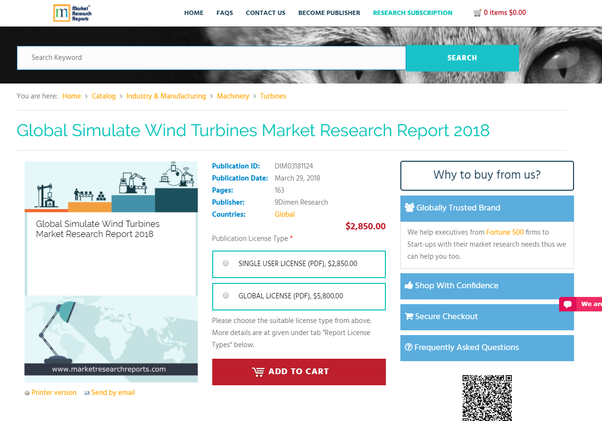Click the people icon on Globally Trusted Brand

click(x=410, y=207)
